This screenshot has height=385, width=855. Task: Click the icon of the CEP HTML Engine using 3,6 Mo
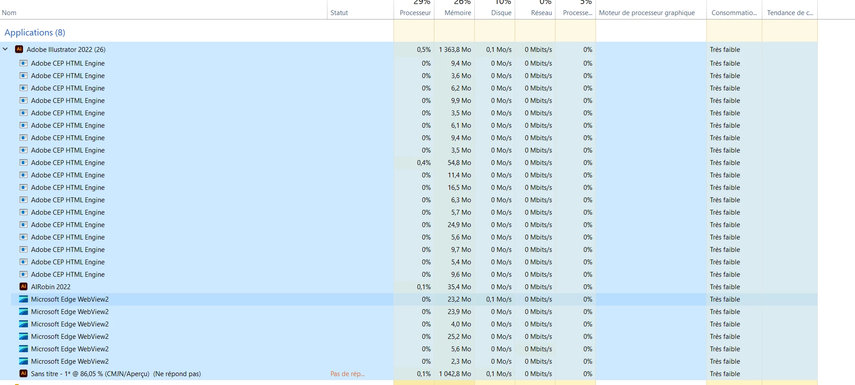coord(24,75)
